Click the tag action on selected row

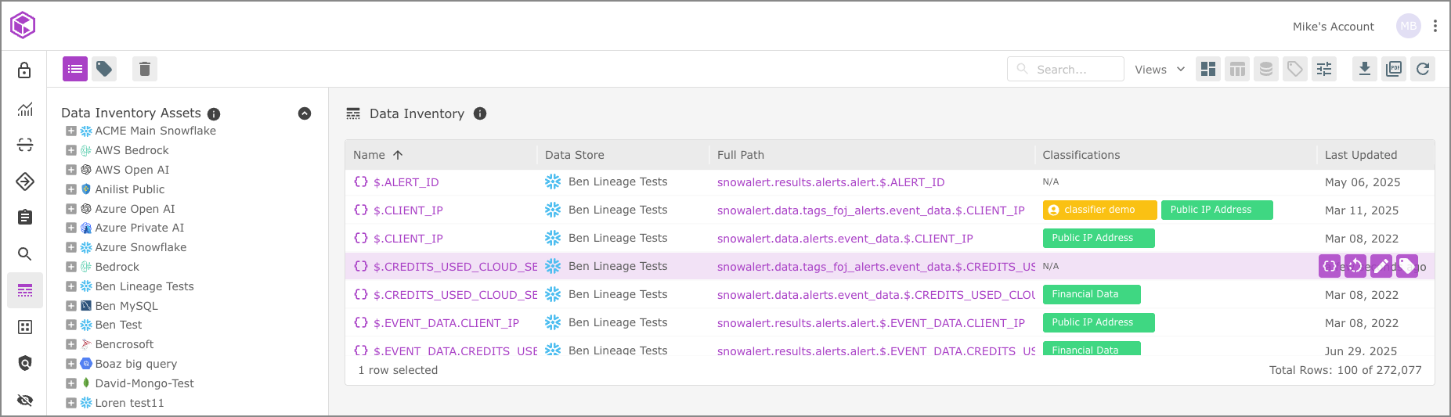(1407, 266)
